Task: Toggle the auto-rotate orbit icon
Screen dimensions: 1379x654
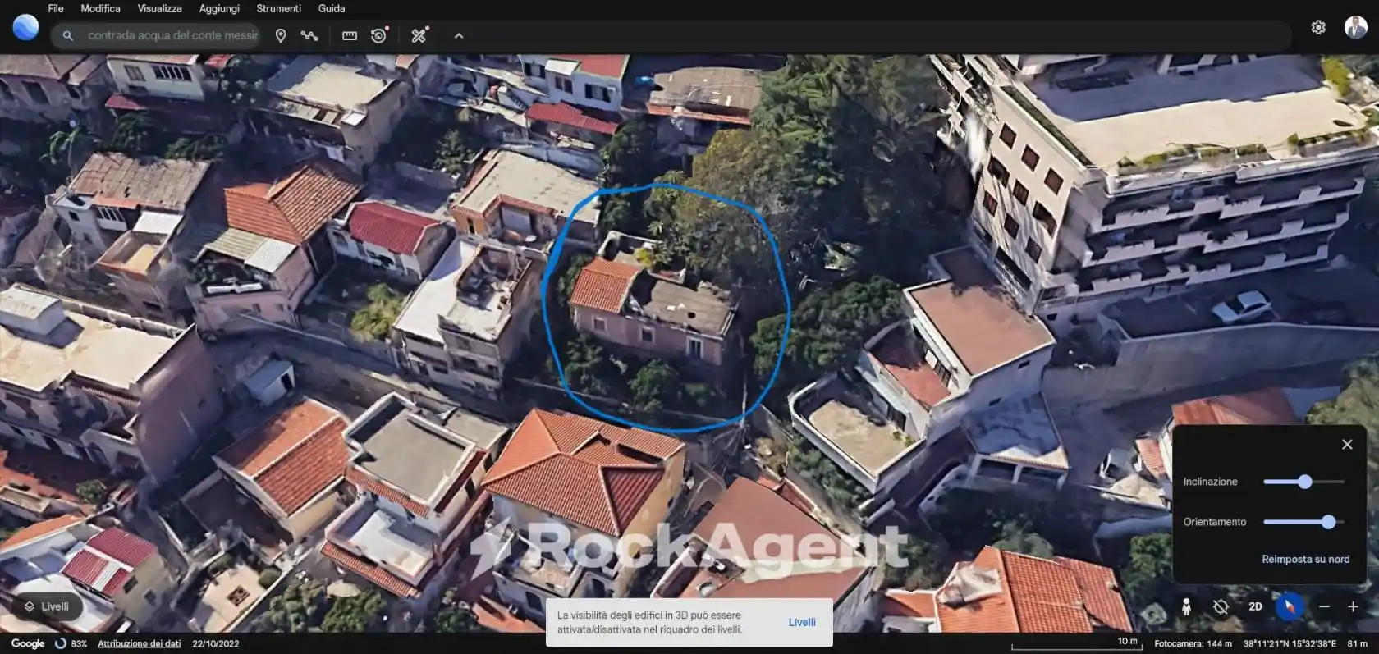Action: (1221, 606)
